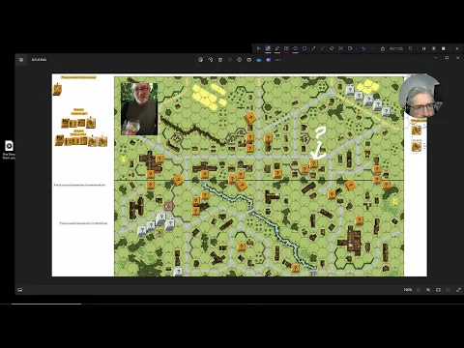
Task: Mark the photo as favorite
Action: click(230, 60)
